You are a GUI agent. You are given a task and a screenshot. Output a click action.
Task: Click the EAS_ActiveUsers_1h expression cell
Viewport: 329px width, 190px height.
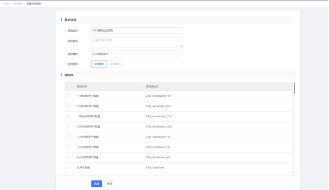158,137
